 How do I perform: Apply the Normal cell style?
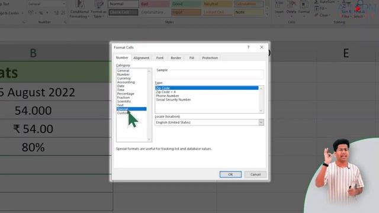point(123,4)
